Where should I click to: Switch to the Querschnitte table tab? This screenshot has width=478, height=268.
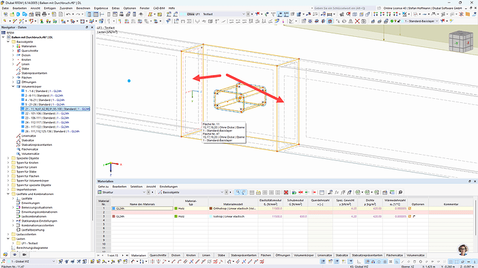(x=158, y=255)
